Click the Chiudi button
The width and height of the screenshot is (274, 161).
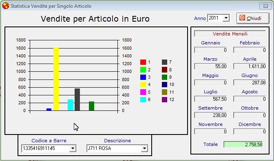coord(253,18)
